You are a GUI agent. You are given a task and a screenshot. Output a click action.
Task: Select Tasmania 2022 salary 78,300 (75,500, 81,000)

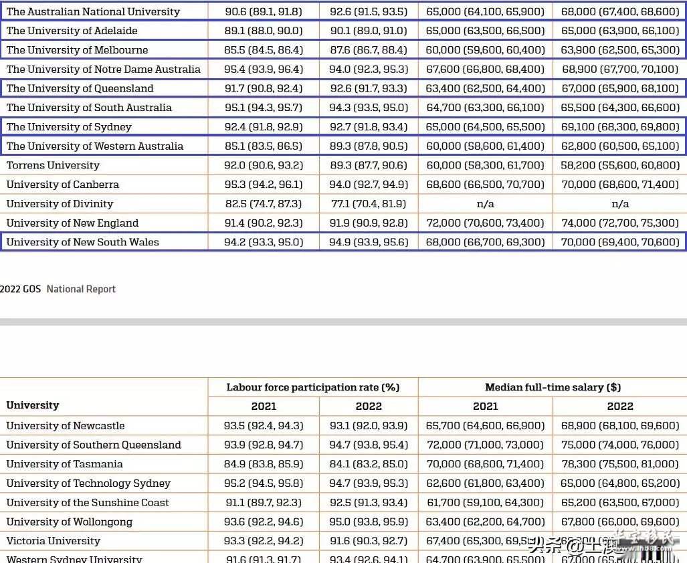620,464
